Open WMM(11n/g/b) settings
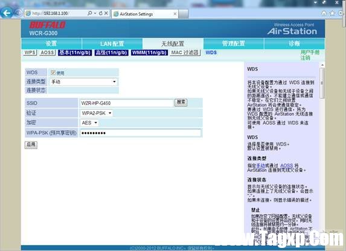Screen dimensions: 346x251 (x=149, y=52)
